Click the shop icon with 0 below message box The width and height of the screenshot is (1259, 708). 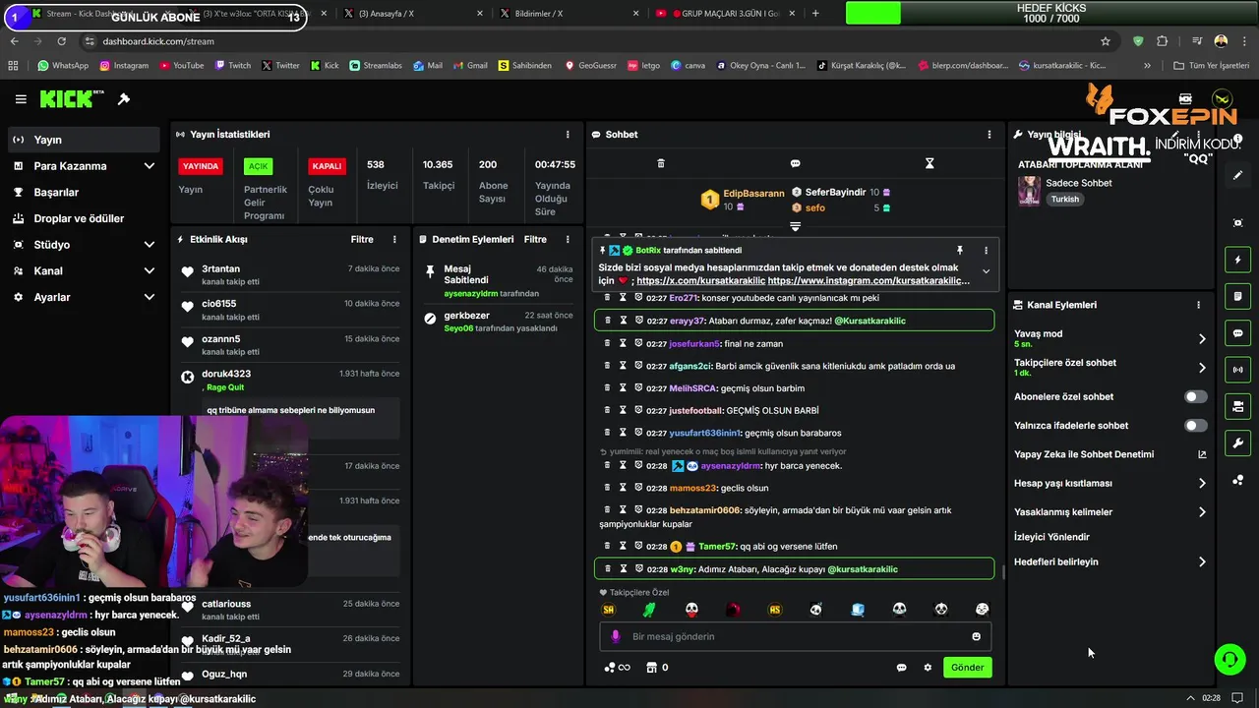pos(656,668)
